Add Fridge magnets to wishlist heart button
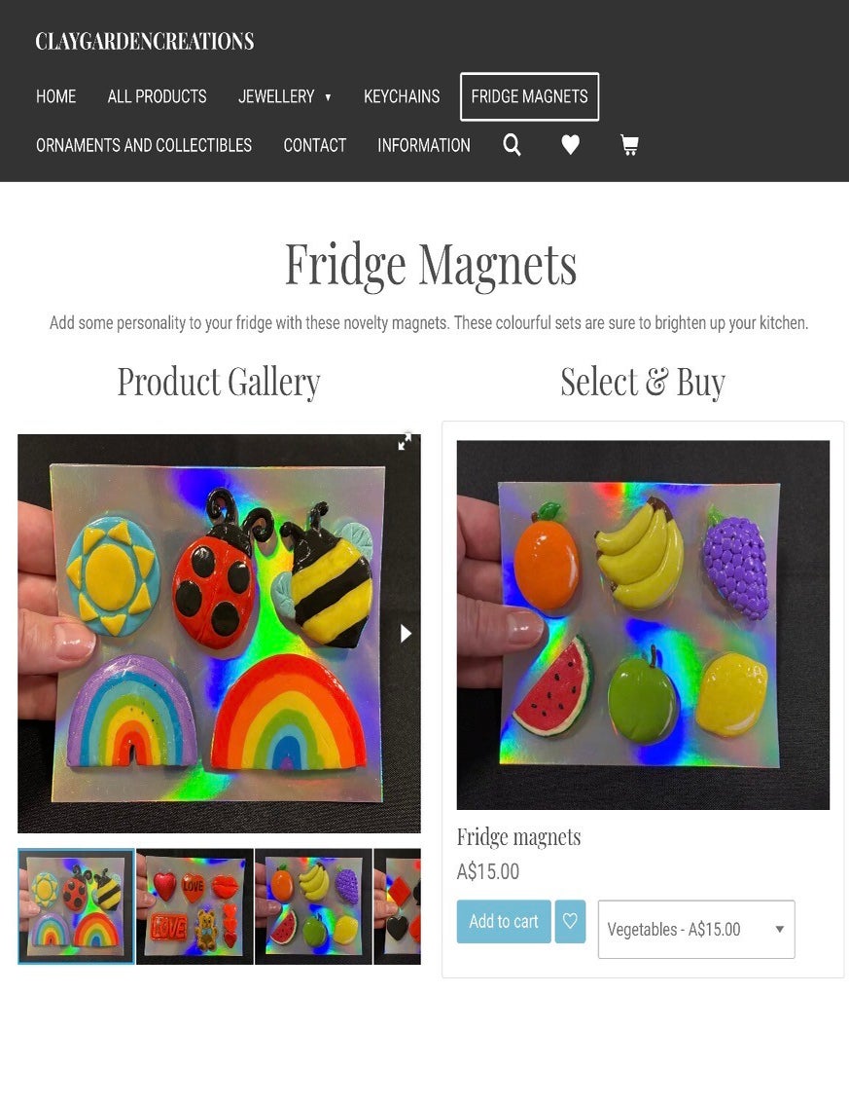 tap(570, 921)
